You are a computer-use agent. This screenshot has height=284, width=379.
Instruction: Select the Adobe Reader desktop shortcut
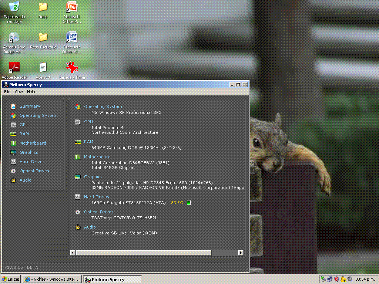(x=14, y=71)
